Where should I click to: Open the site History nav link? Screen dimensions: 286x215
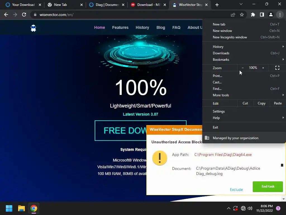click(142, 27)
